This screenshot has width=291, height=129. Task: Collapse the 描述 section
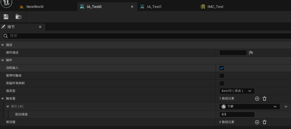[x=3, y=45]
